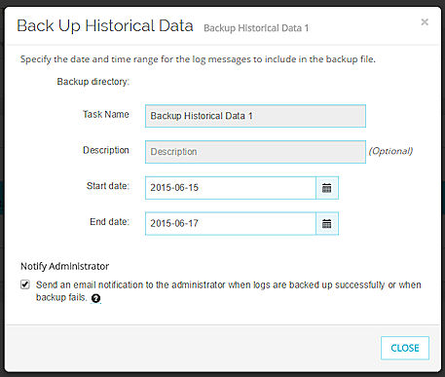Click the 'Task Name' label
The width and height of the screenshot is (445, 377).
coord(106,114)
